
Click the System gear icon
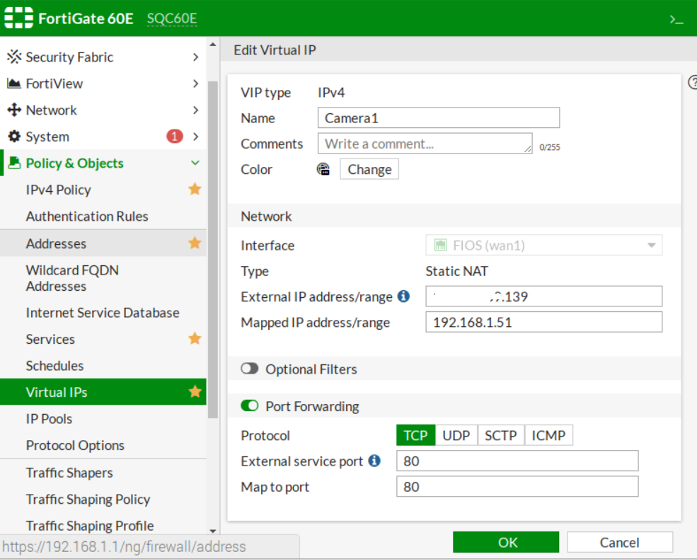coord(14,137)
